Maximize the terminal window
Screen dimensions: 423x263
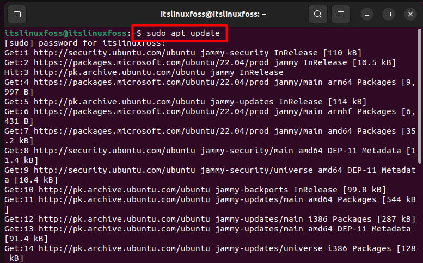(389, 14)
